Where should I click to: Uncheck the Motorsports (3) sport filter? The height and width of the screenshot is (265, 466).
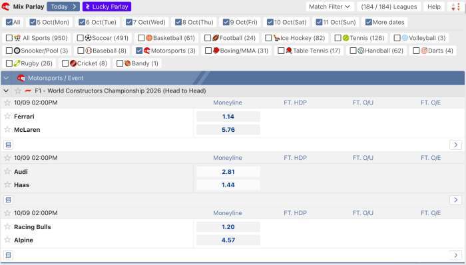point(139,51)
